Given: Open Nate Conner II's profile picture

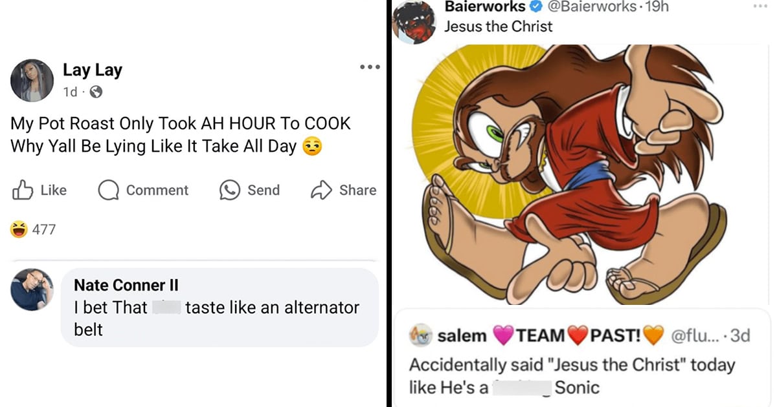Looking at the screenshot, I should 32,289.
